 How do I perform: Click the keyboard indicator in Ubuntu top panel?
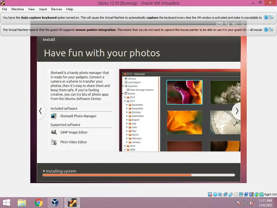tap(219, 23)
